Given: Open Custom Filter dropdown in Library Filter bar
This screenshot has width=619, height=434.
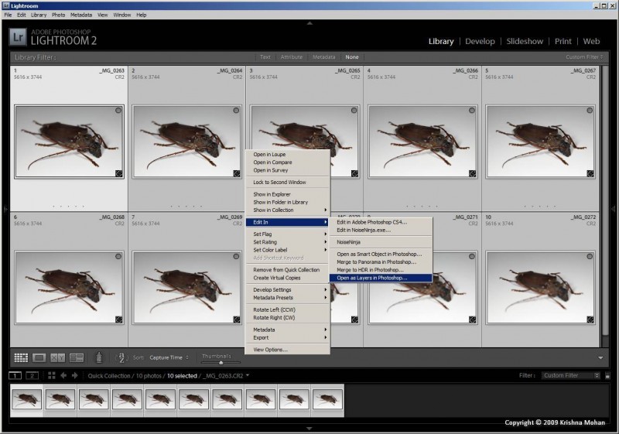Looking at the screenshot, I should (584, 57).
